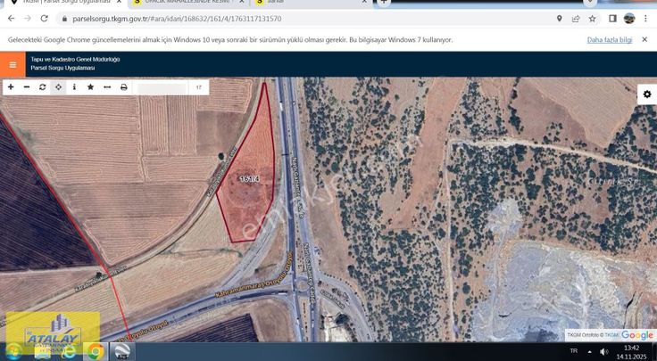This screenshot has height=361, width=657.
Task: Reload the page in Chrome
Action: (x=42, y=18)
